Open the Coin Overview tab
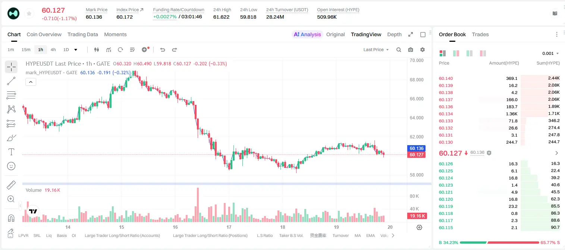Viewport: 565px width, 250px height. 44,34
